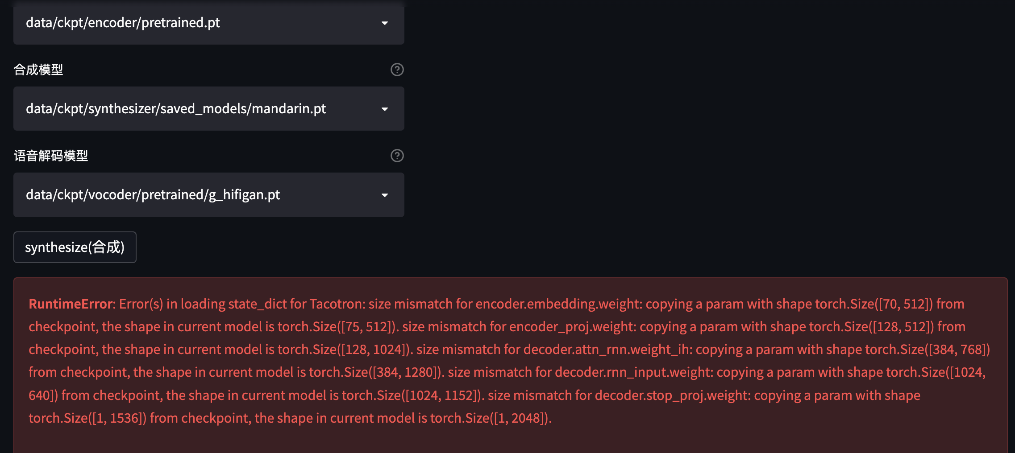Click the 语音解码模型 section label
Viewport: 1015px width, 453px height.
click(50, 156)
